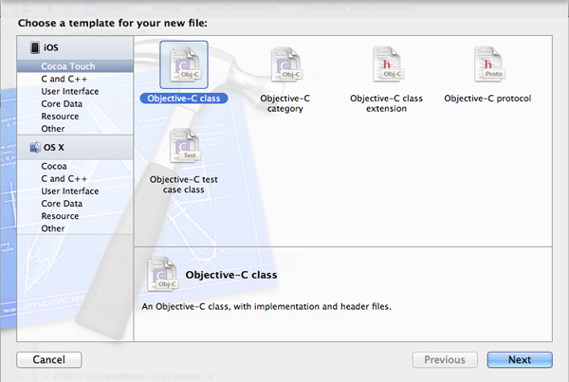Image resolution: width=569 pixels, height=382 pixels.
Task: Select the Objective-C class template icon
Action: 184,64
